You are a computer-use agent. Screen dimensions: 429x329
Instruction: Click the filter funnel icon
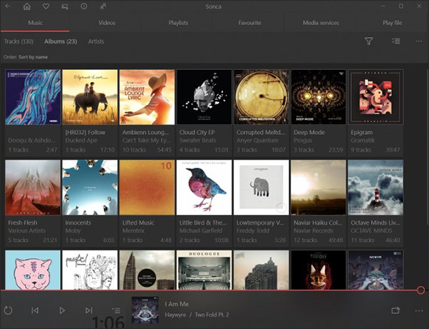coord(369,41)
